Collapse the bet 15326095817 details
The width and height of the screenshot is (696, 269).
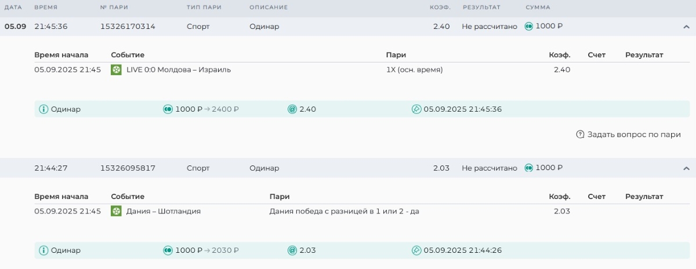click(x=686, y=168)
